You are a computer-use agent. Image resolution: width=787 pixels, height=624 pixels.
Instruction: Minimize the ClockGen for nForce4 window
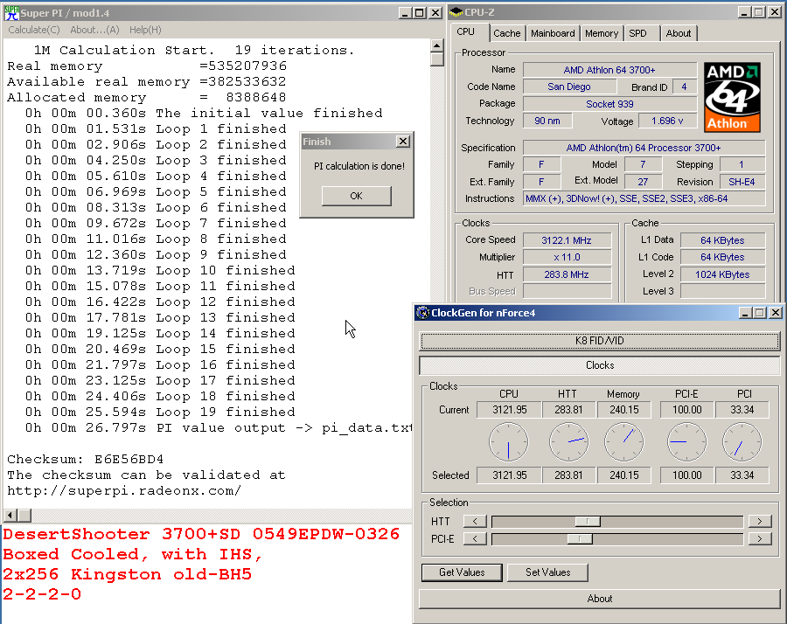click(745, 313)
